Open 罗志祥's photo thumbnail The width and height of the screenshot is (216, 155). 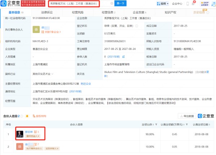pyautogui.click(x=20, y=134)
